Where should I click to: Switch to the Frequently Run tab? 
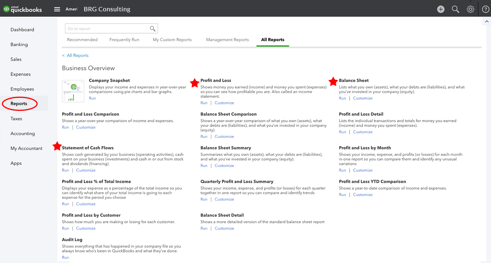[124, 40]
